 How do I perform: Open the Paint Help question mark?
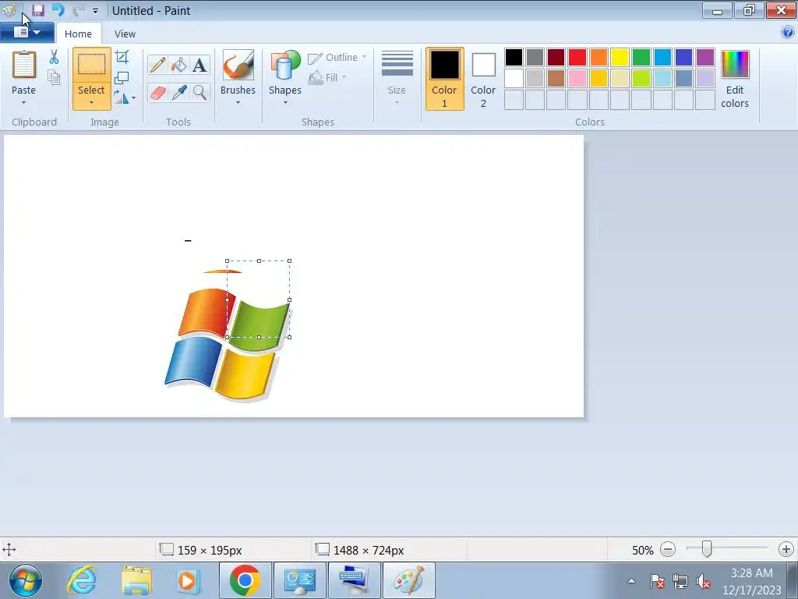[x=787, y=33]
